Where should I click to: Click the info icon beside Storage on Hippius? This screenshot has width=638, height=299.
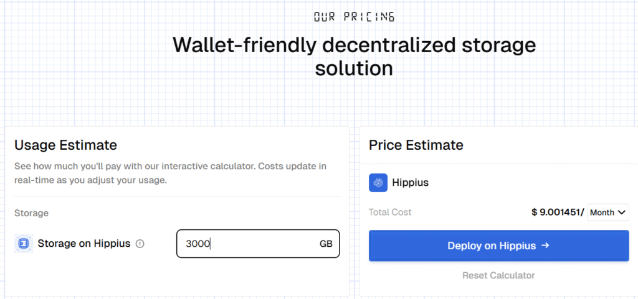[x=140, y=244]
